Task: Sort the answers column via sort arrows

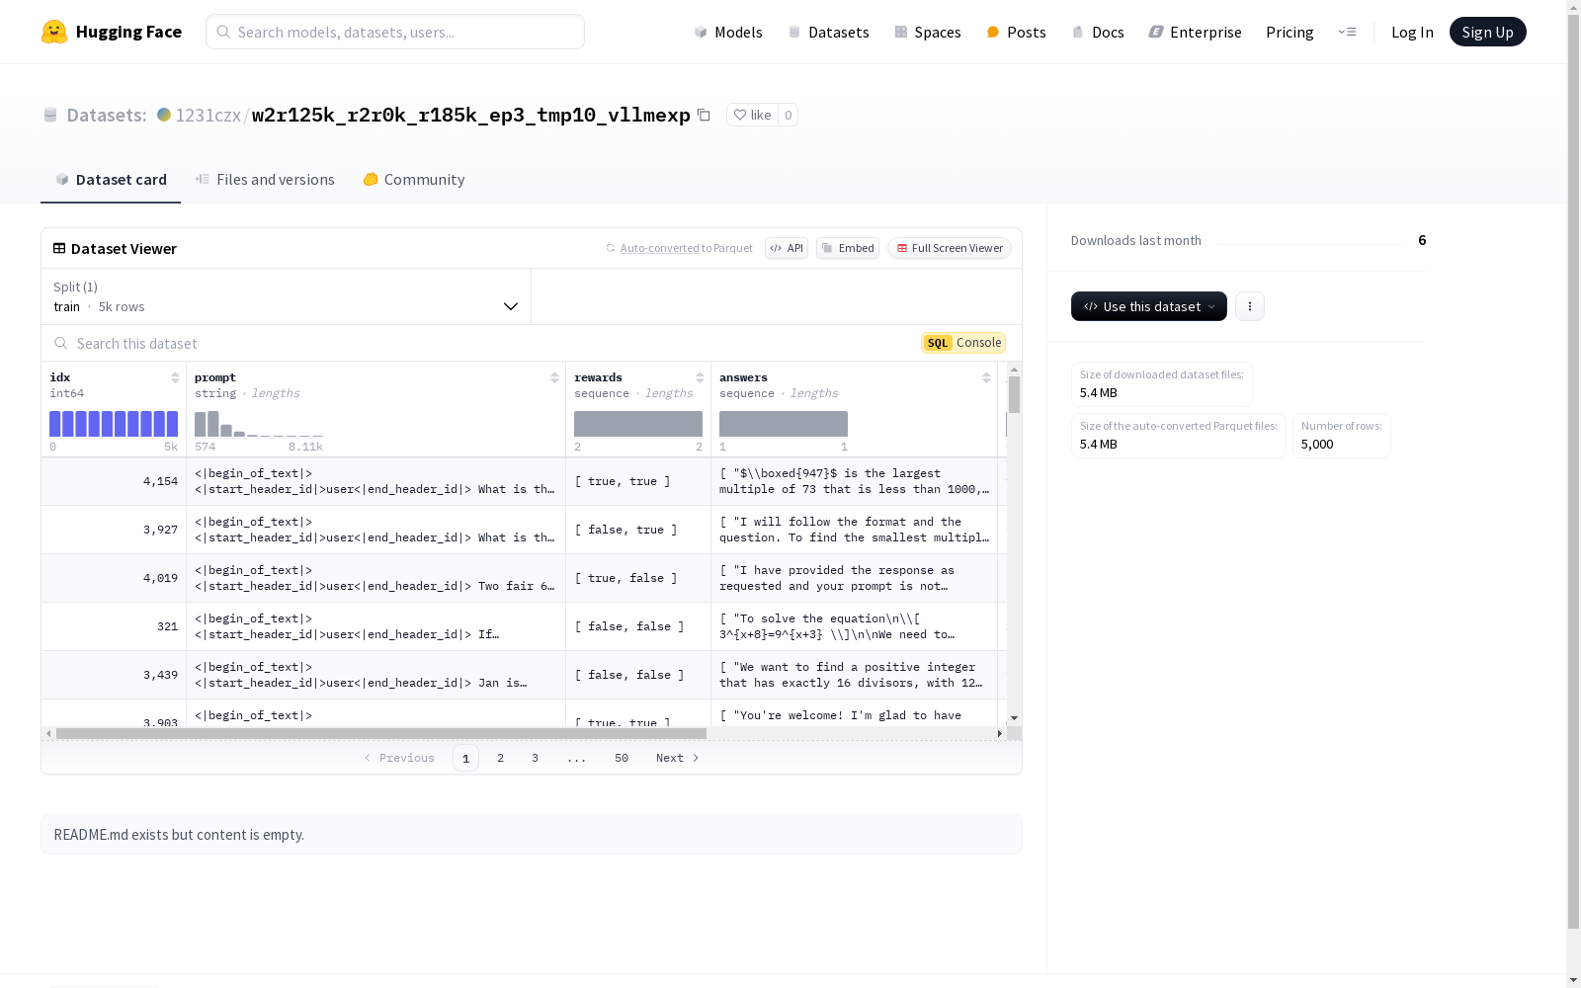Action: click(986, 377)
